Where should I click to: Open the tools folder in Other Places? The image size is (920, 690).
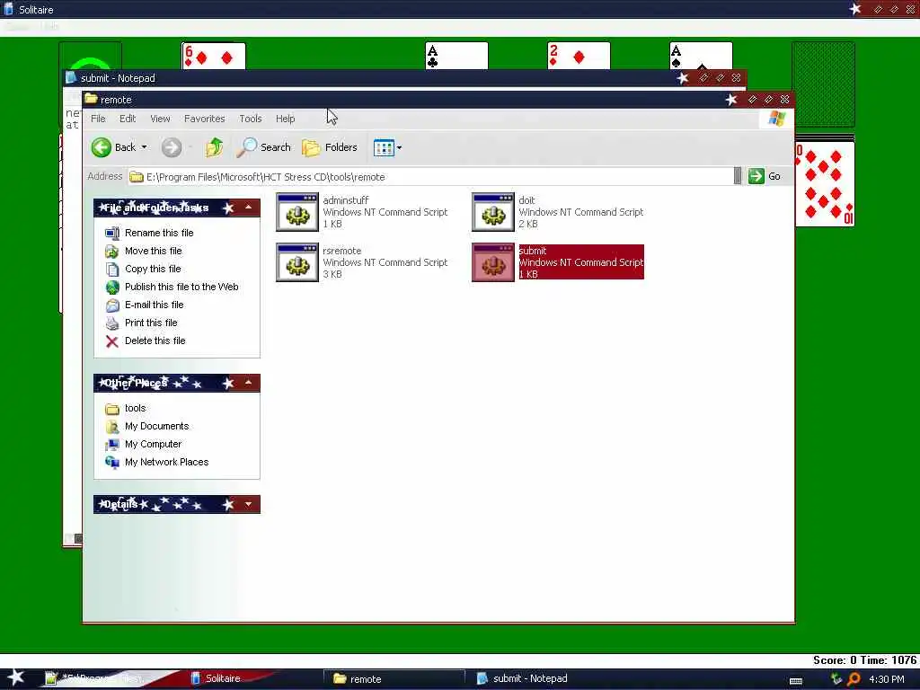[x=135, y=408]
